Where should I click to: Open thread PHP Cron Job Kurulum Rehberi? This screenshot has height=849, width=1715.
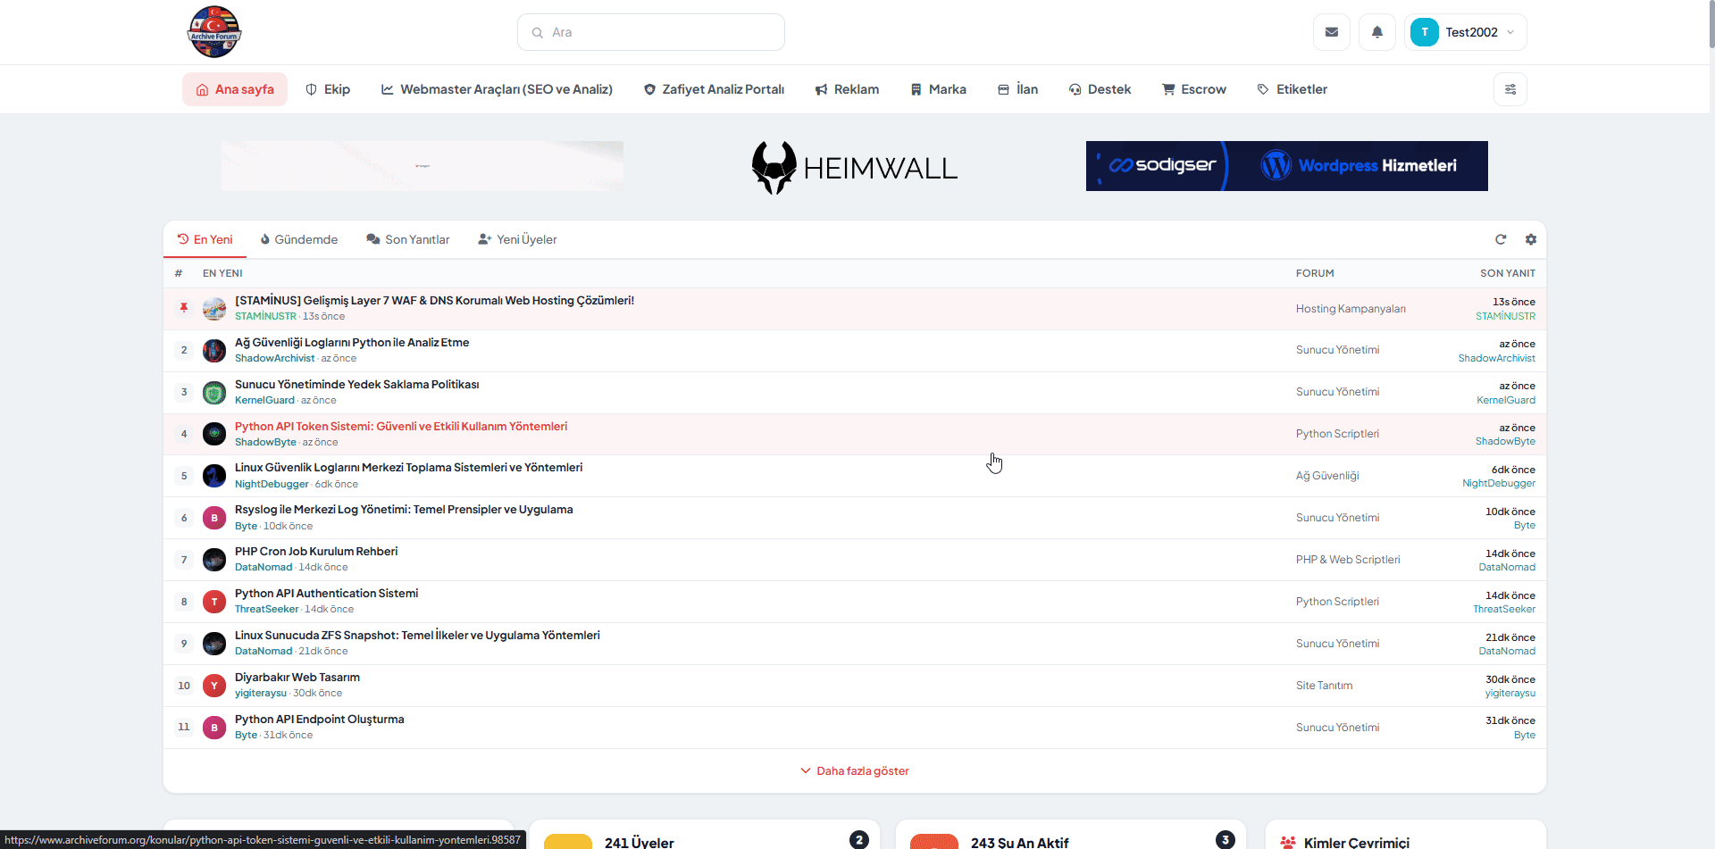click(x=316, y=552)
